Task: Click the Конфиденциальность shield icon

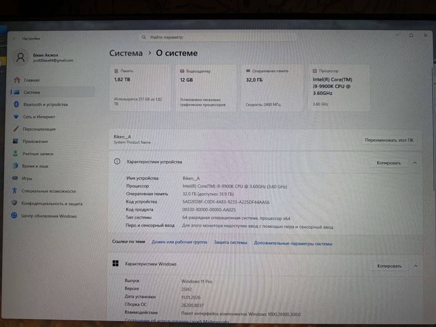Action: click(x=14, y=203)
